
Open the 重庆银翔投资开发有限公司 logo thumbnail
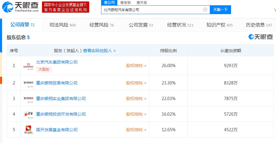pos(28,115)
